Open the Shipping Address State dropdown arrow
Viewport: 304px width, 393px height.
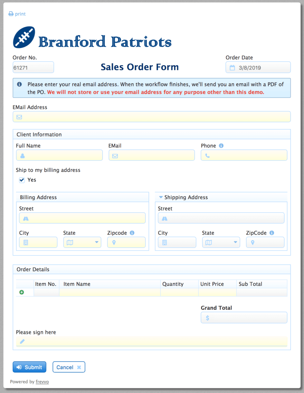coord(235,242)
